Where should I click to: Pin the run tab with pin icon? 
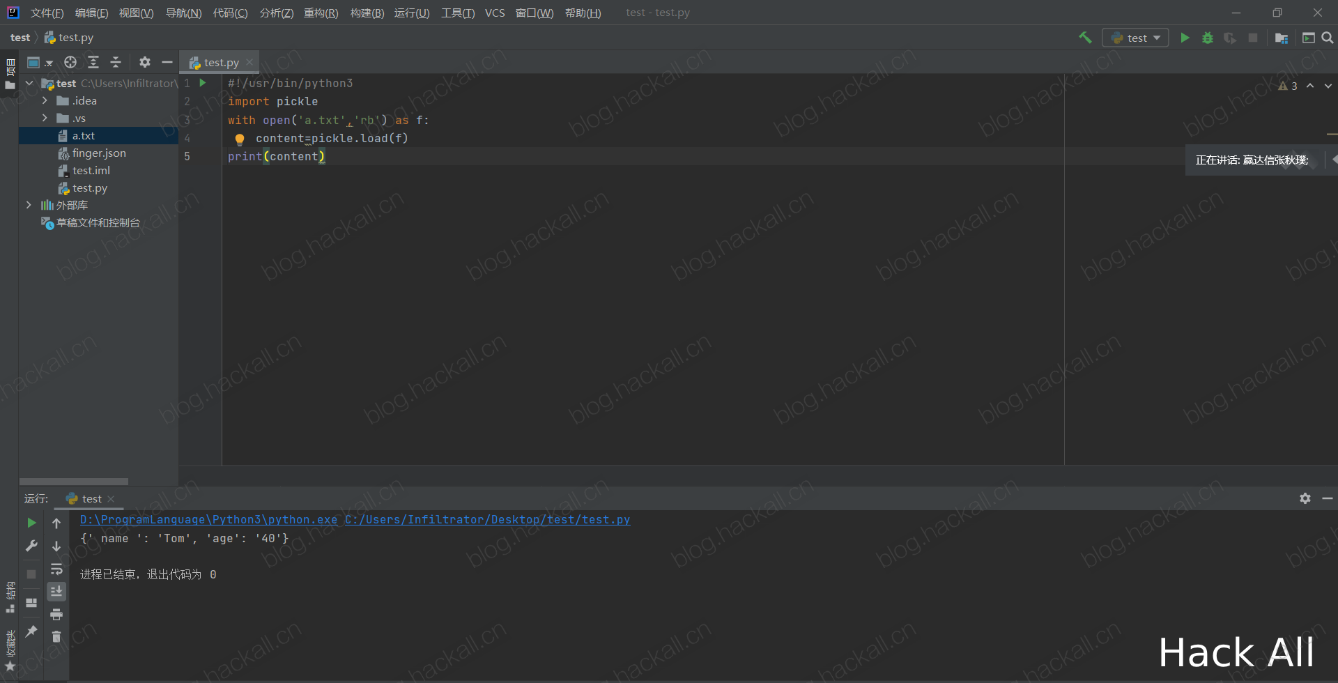click(x=31, y=631)
